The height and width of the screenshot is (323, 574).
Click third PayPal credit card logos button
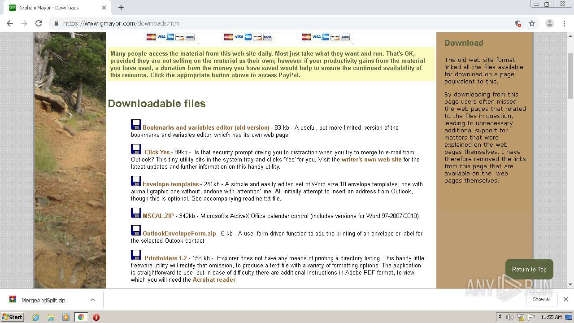click(x=326, y=37)
